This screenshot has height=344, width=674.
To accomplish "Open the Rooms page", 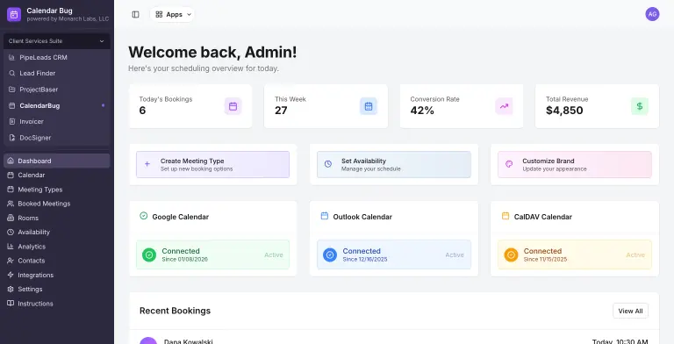I will coord(57,218).
